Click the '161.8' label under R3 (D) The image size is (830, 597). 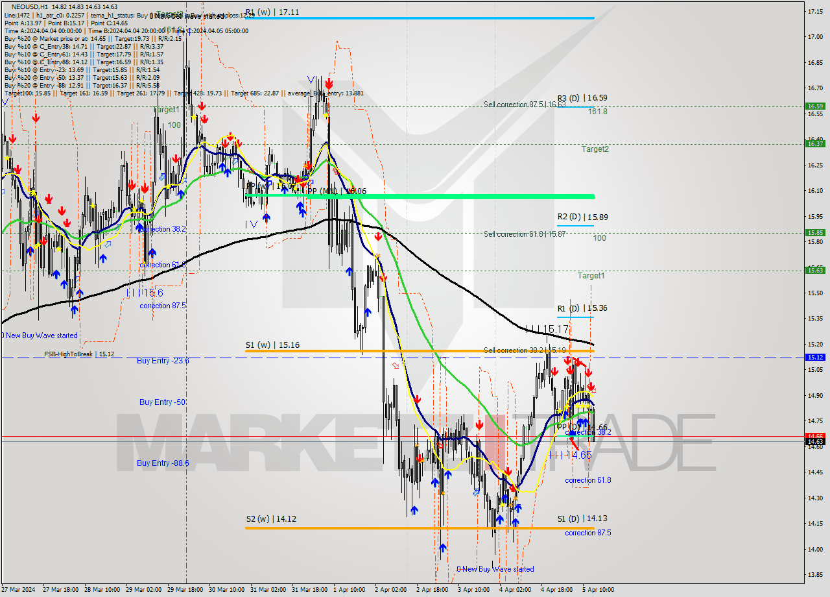coord(597,112)
